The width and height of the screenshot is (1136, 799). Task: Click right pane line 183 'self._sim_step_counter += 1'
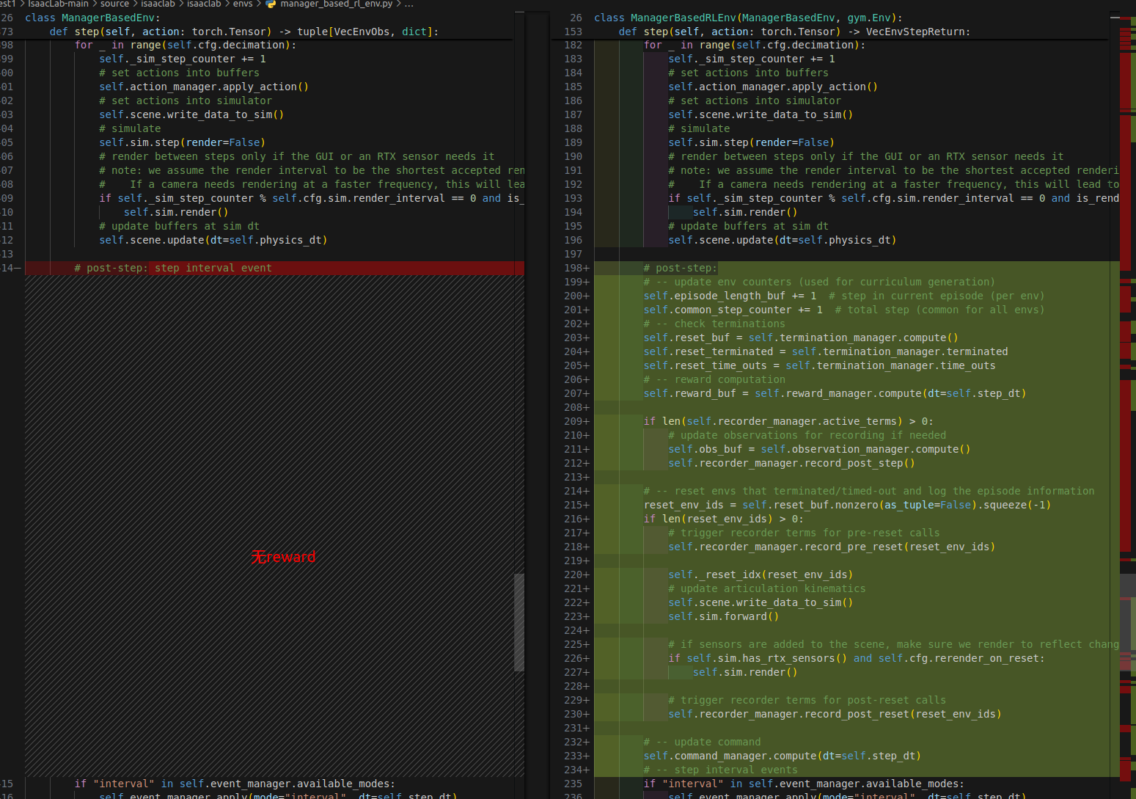coord(752,59)
